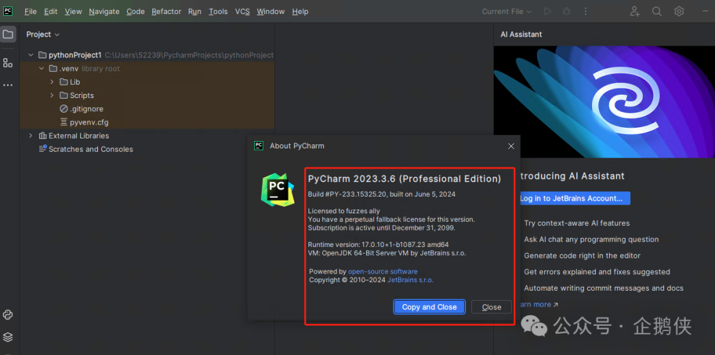This screenshot has height=355, width=715.
Task: Click the AI Assistant panel title
Action: [521, 34]
